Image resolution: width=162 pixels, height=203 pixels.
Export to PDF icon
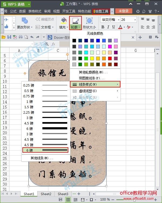15,37
